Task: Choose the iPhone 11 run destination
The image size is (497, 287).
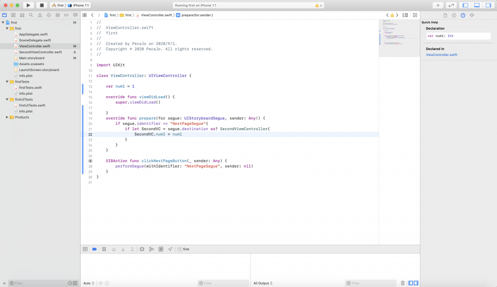Action: 78,5
